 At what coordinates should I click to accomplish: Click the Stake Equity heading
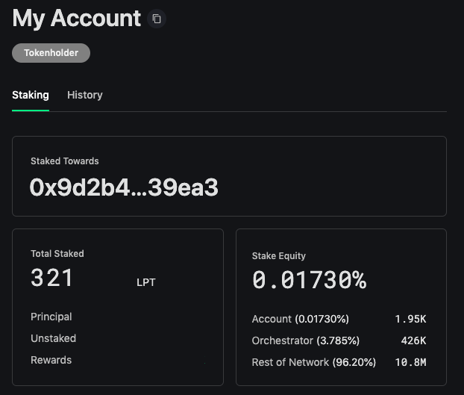pyautogui.click(x=279, y=255)
